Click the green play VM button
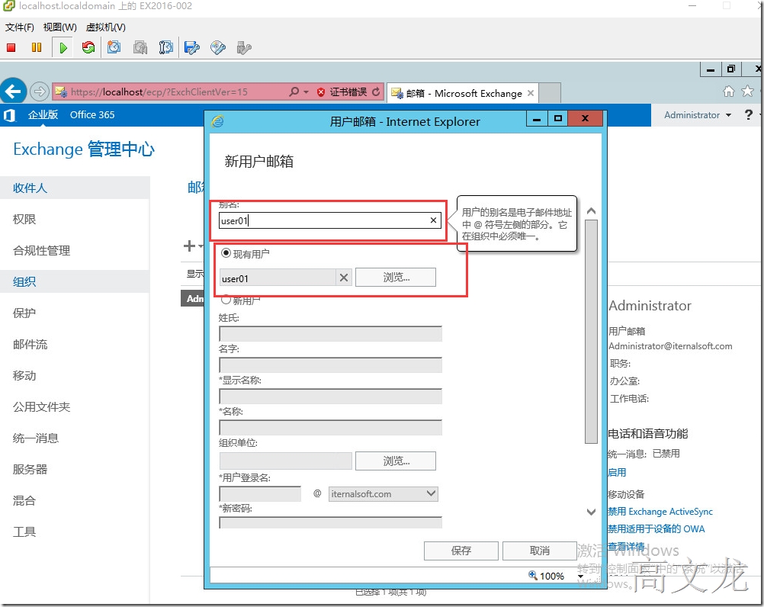 coord(63,48)
